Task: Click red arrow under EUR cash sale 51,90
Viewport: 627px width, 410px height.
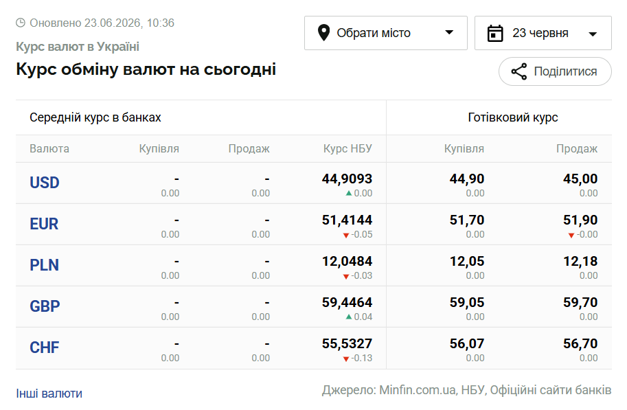Action: point(571,235)
